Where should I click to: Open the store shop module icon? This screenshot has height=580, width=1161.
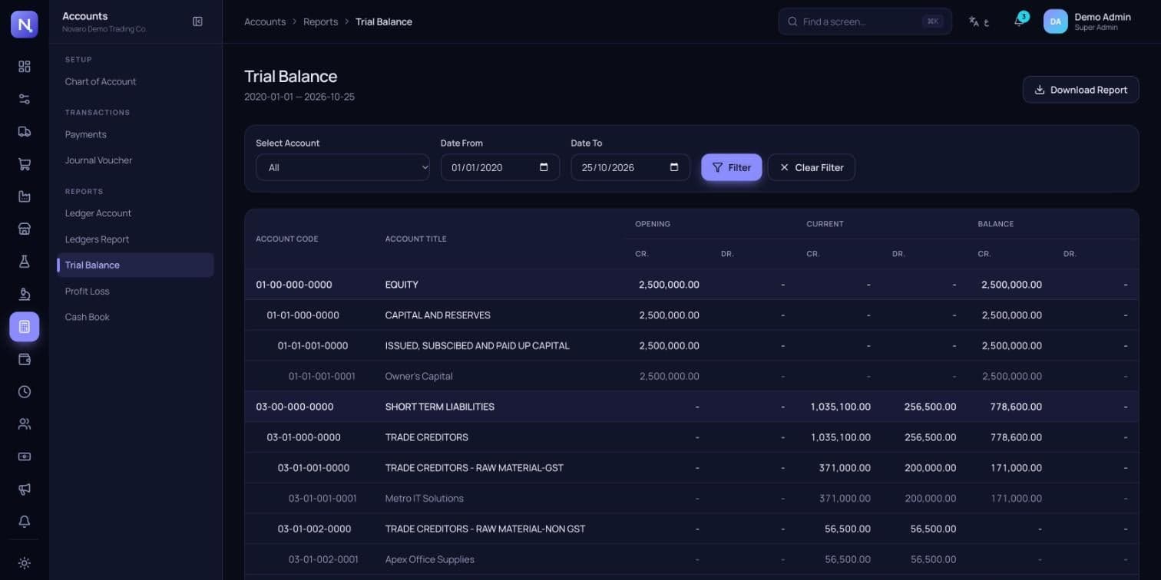(25, 229)
